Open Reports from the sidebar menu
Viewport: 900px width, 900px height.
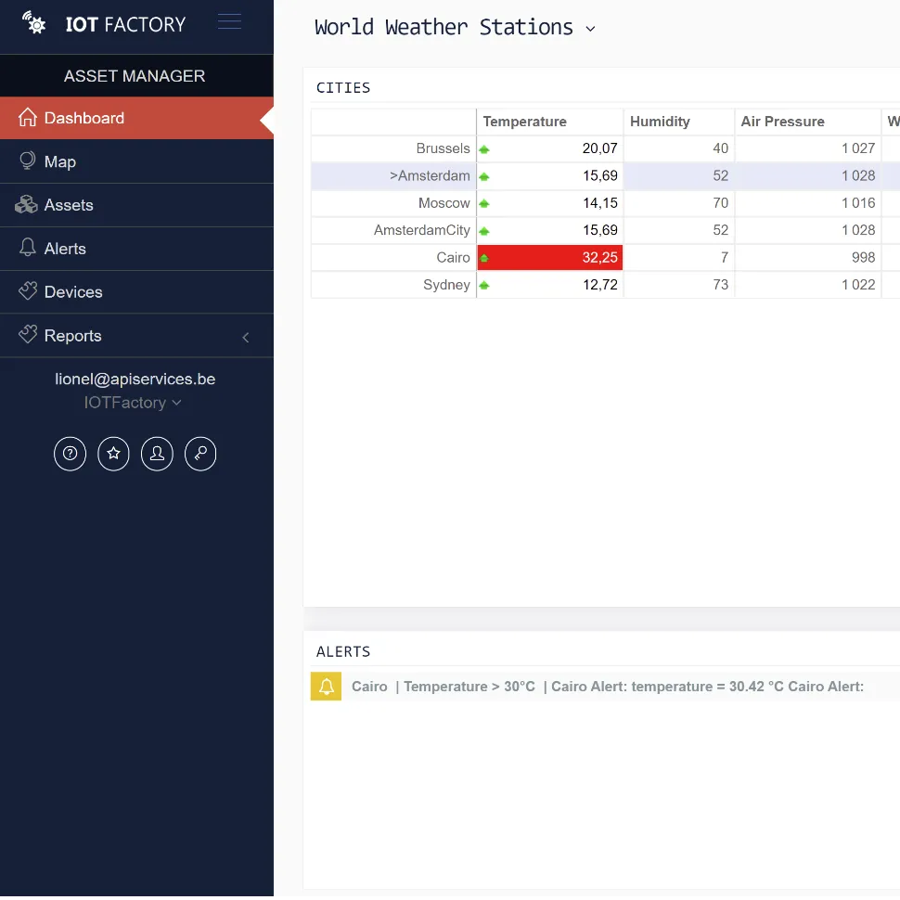tap(71, 335)
